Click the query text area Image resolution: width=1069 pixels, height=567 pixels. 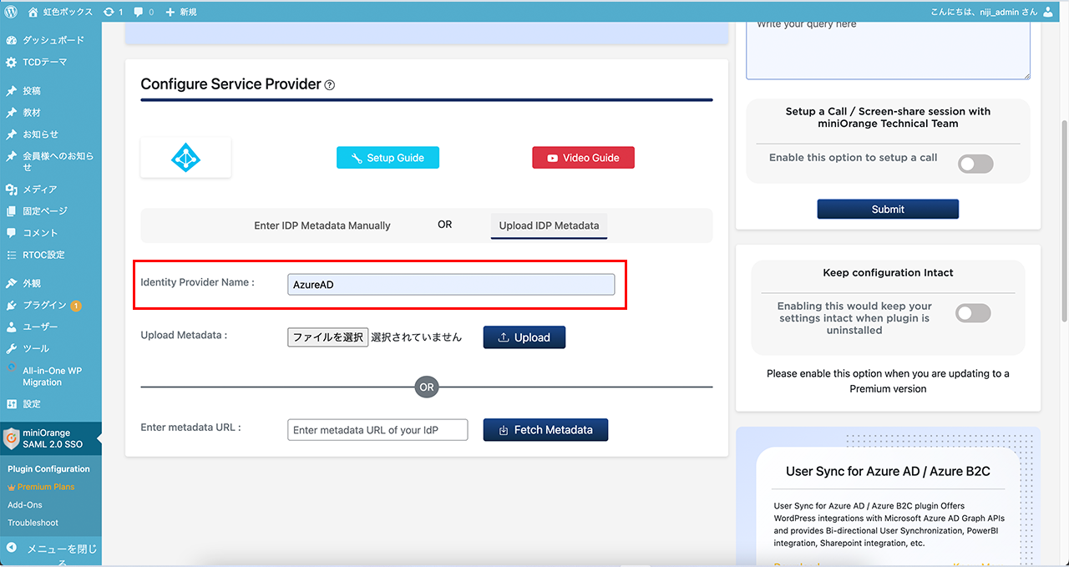(x=888, y=48)
